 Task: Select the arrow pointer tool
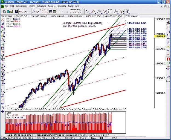tap(3, 107)
